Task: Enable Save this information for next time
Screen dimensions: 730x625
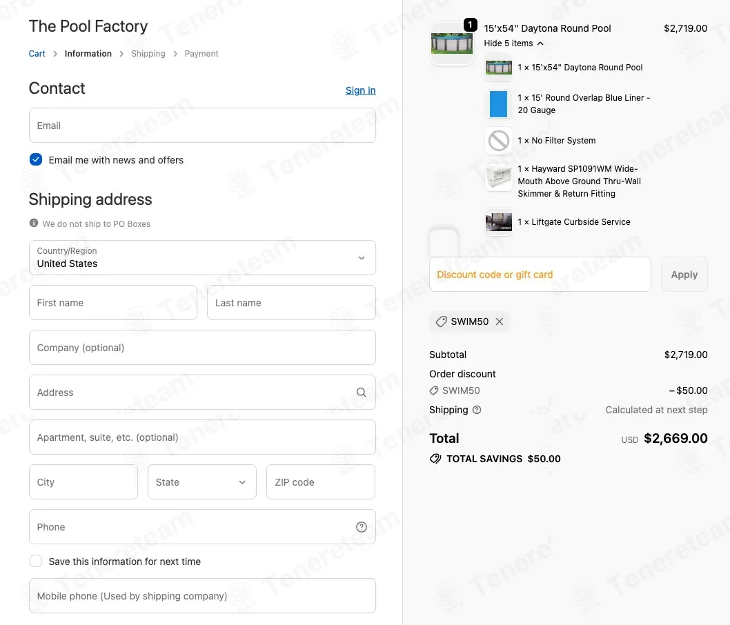Action: (x=36, y=562)
